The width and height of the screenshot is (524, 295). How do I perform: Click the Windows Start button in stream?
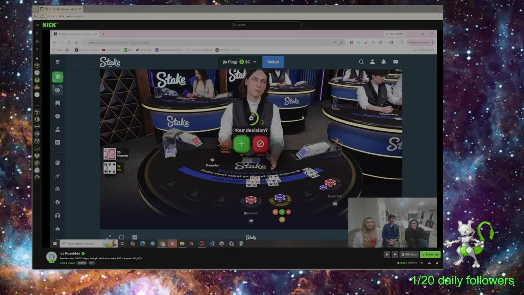tap(55, 243)
